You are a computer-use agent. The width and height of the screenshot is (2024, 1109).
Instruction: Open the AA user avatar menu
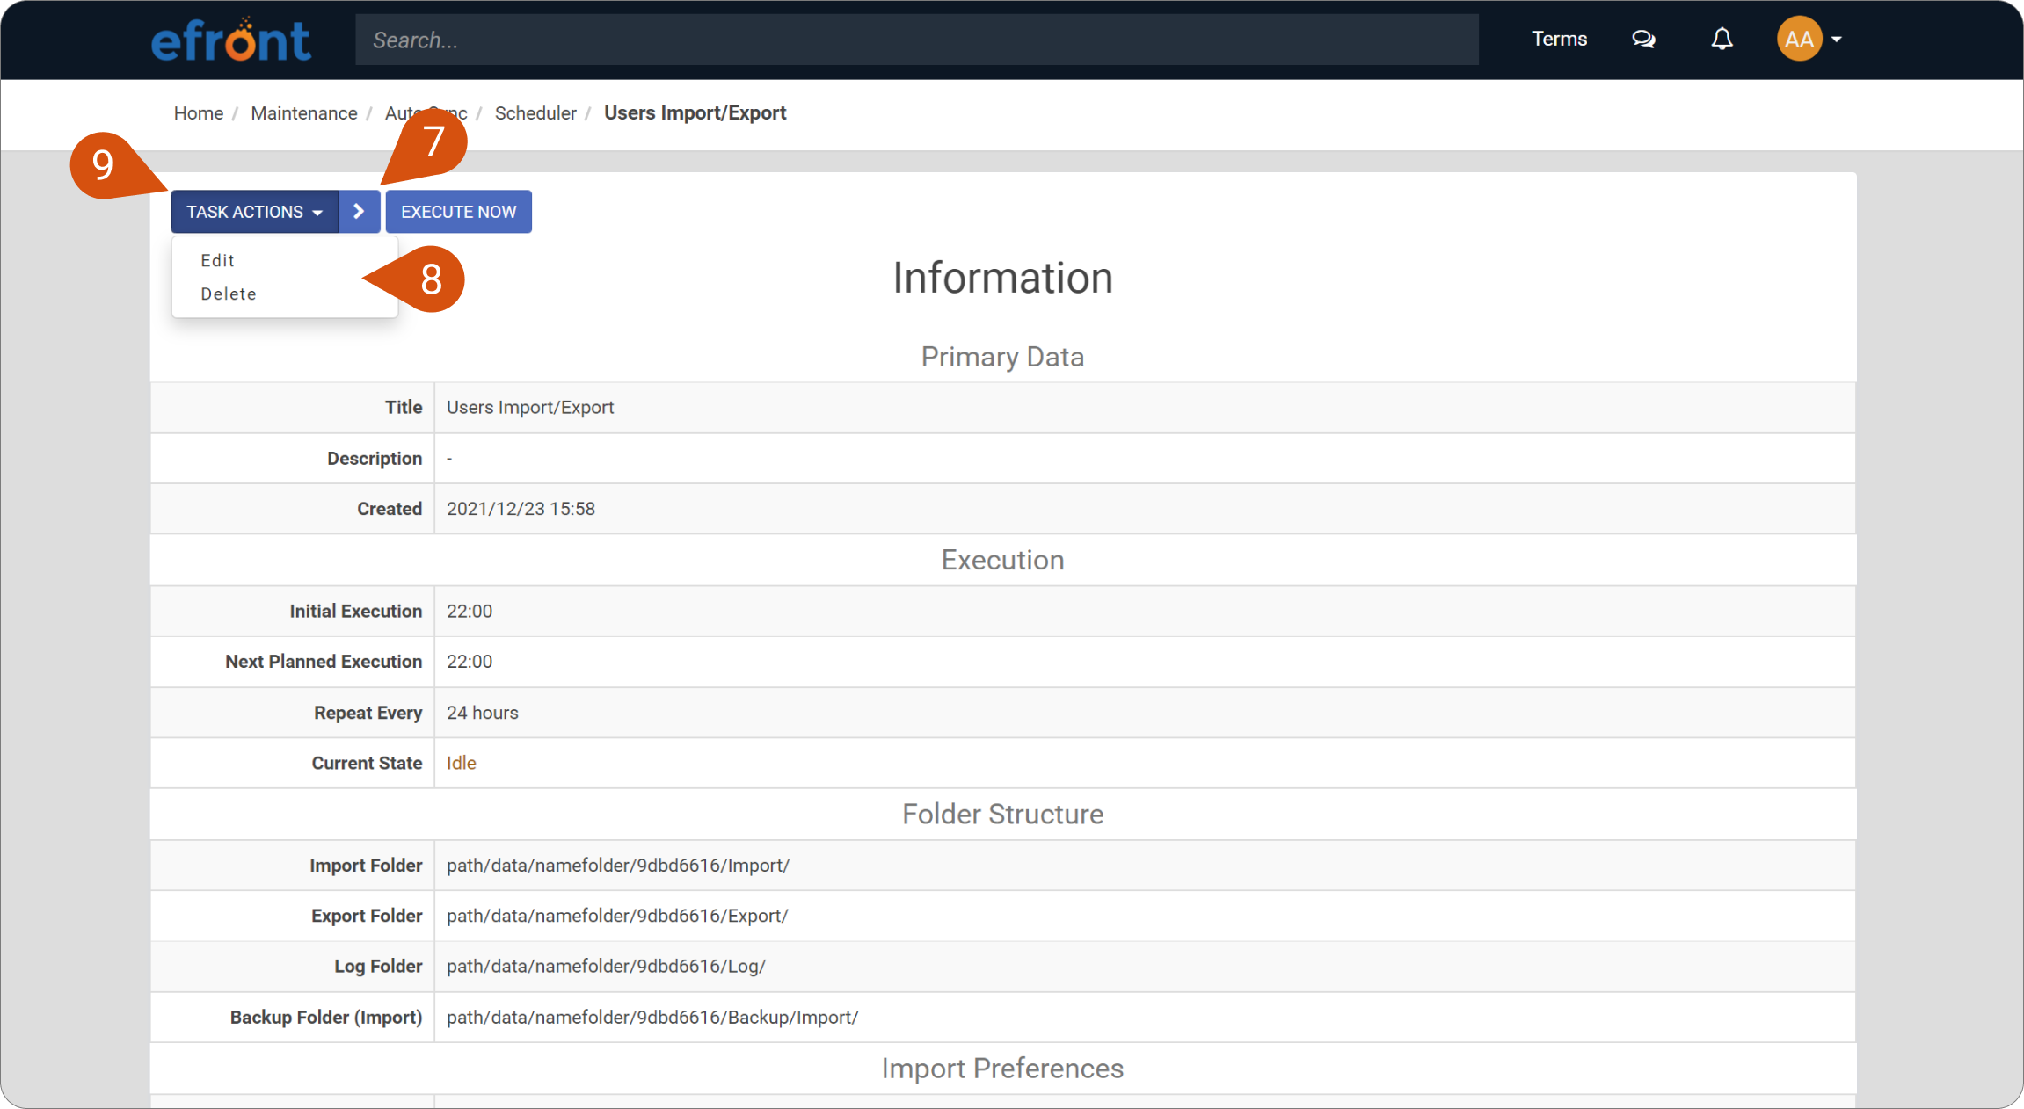point(1799,40)
